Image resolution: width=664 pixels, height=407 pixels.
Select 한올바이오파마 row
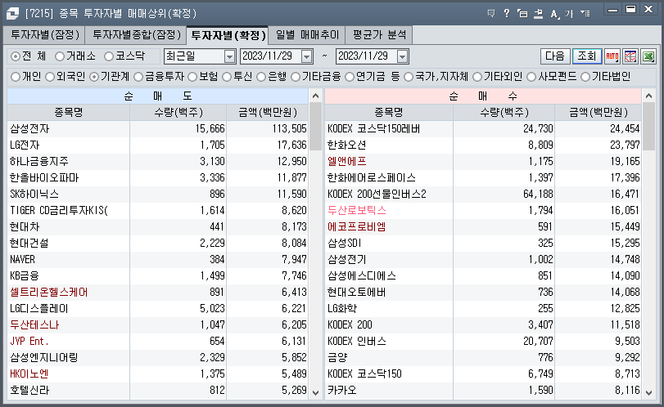(157, 177)
